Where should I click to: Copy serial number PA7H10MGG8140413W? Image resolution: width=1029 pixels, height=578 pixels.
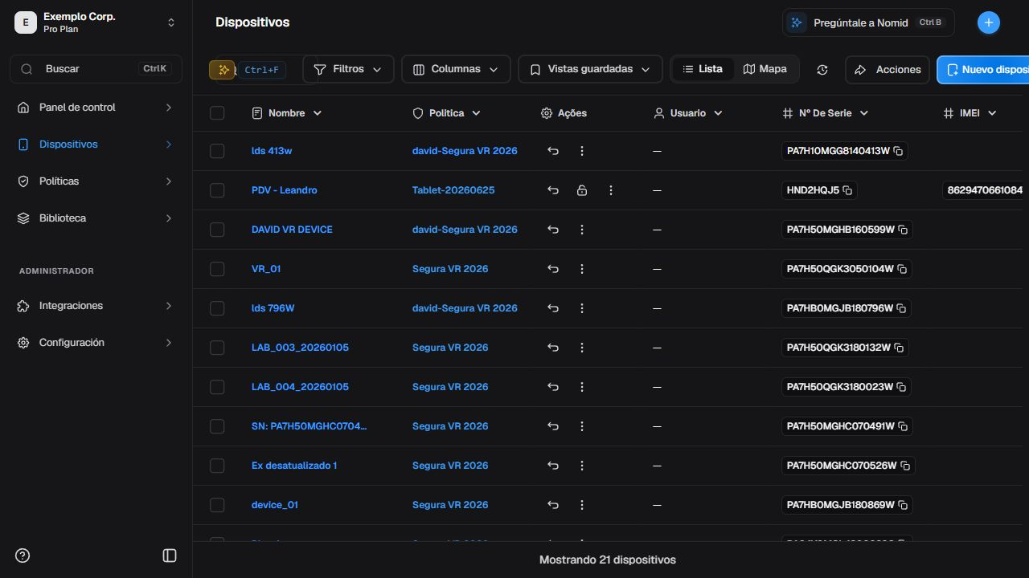[x=899, y=151]
